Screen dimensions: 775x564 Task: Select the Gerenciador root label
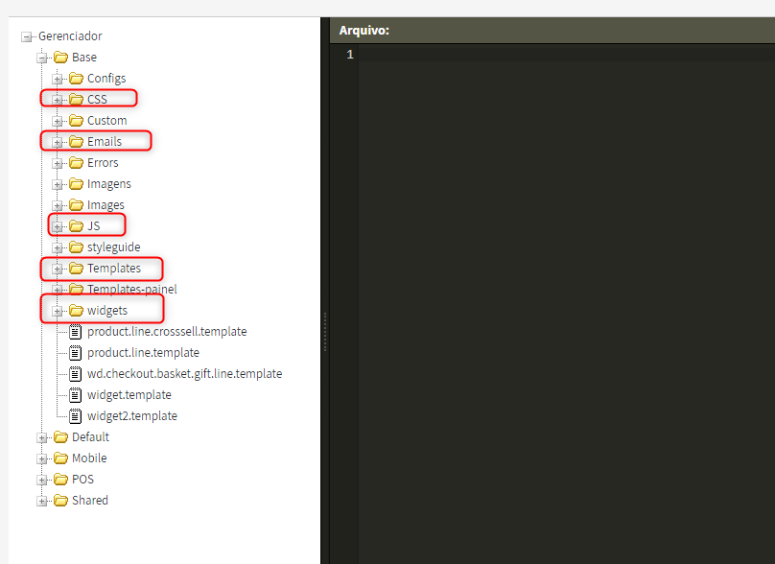point(70,36)
